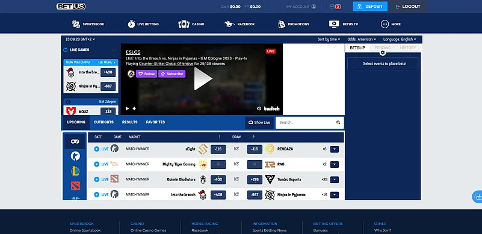Select Dota 2 game filter icon
The height and width of the screenshot is (234, 482).
(75, 185)
